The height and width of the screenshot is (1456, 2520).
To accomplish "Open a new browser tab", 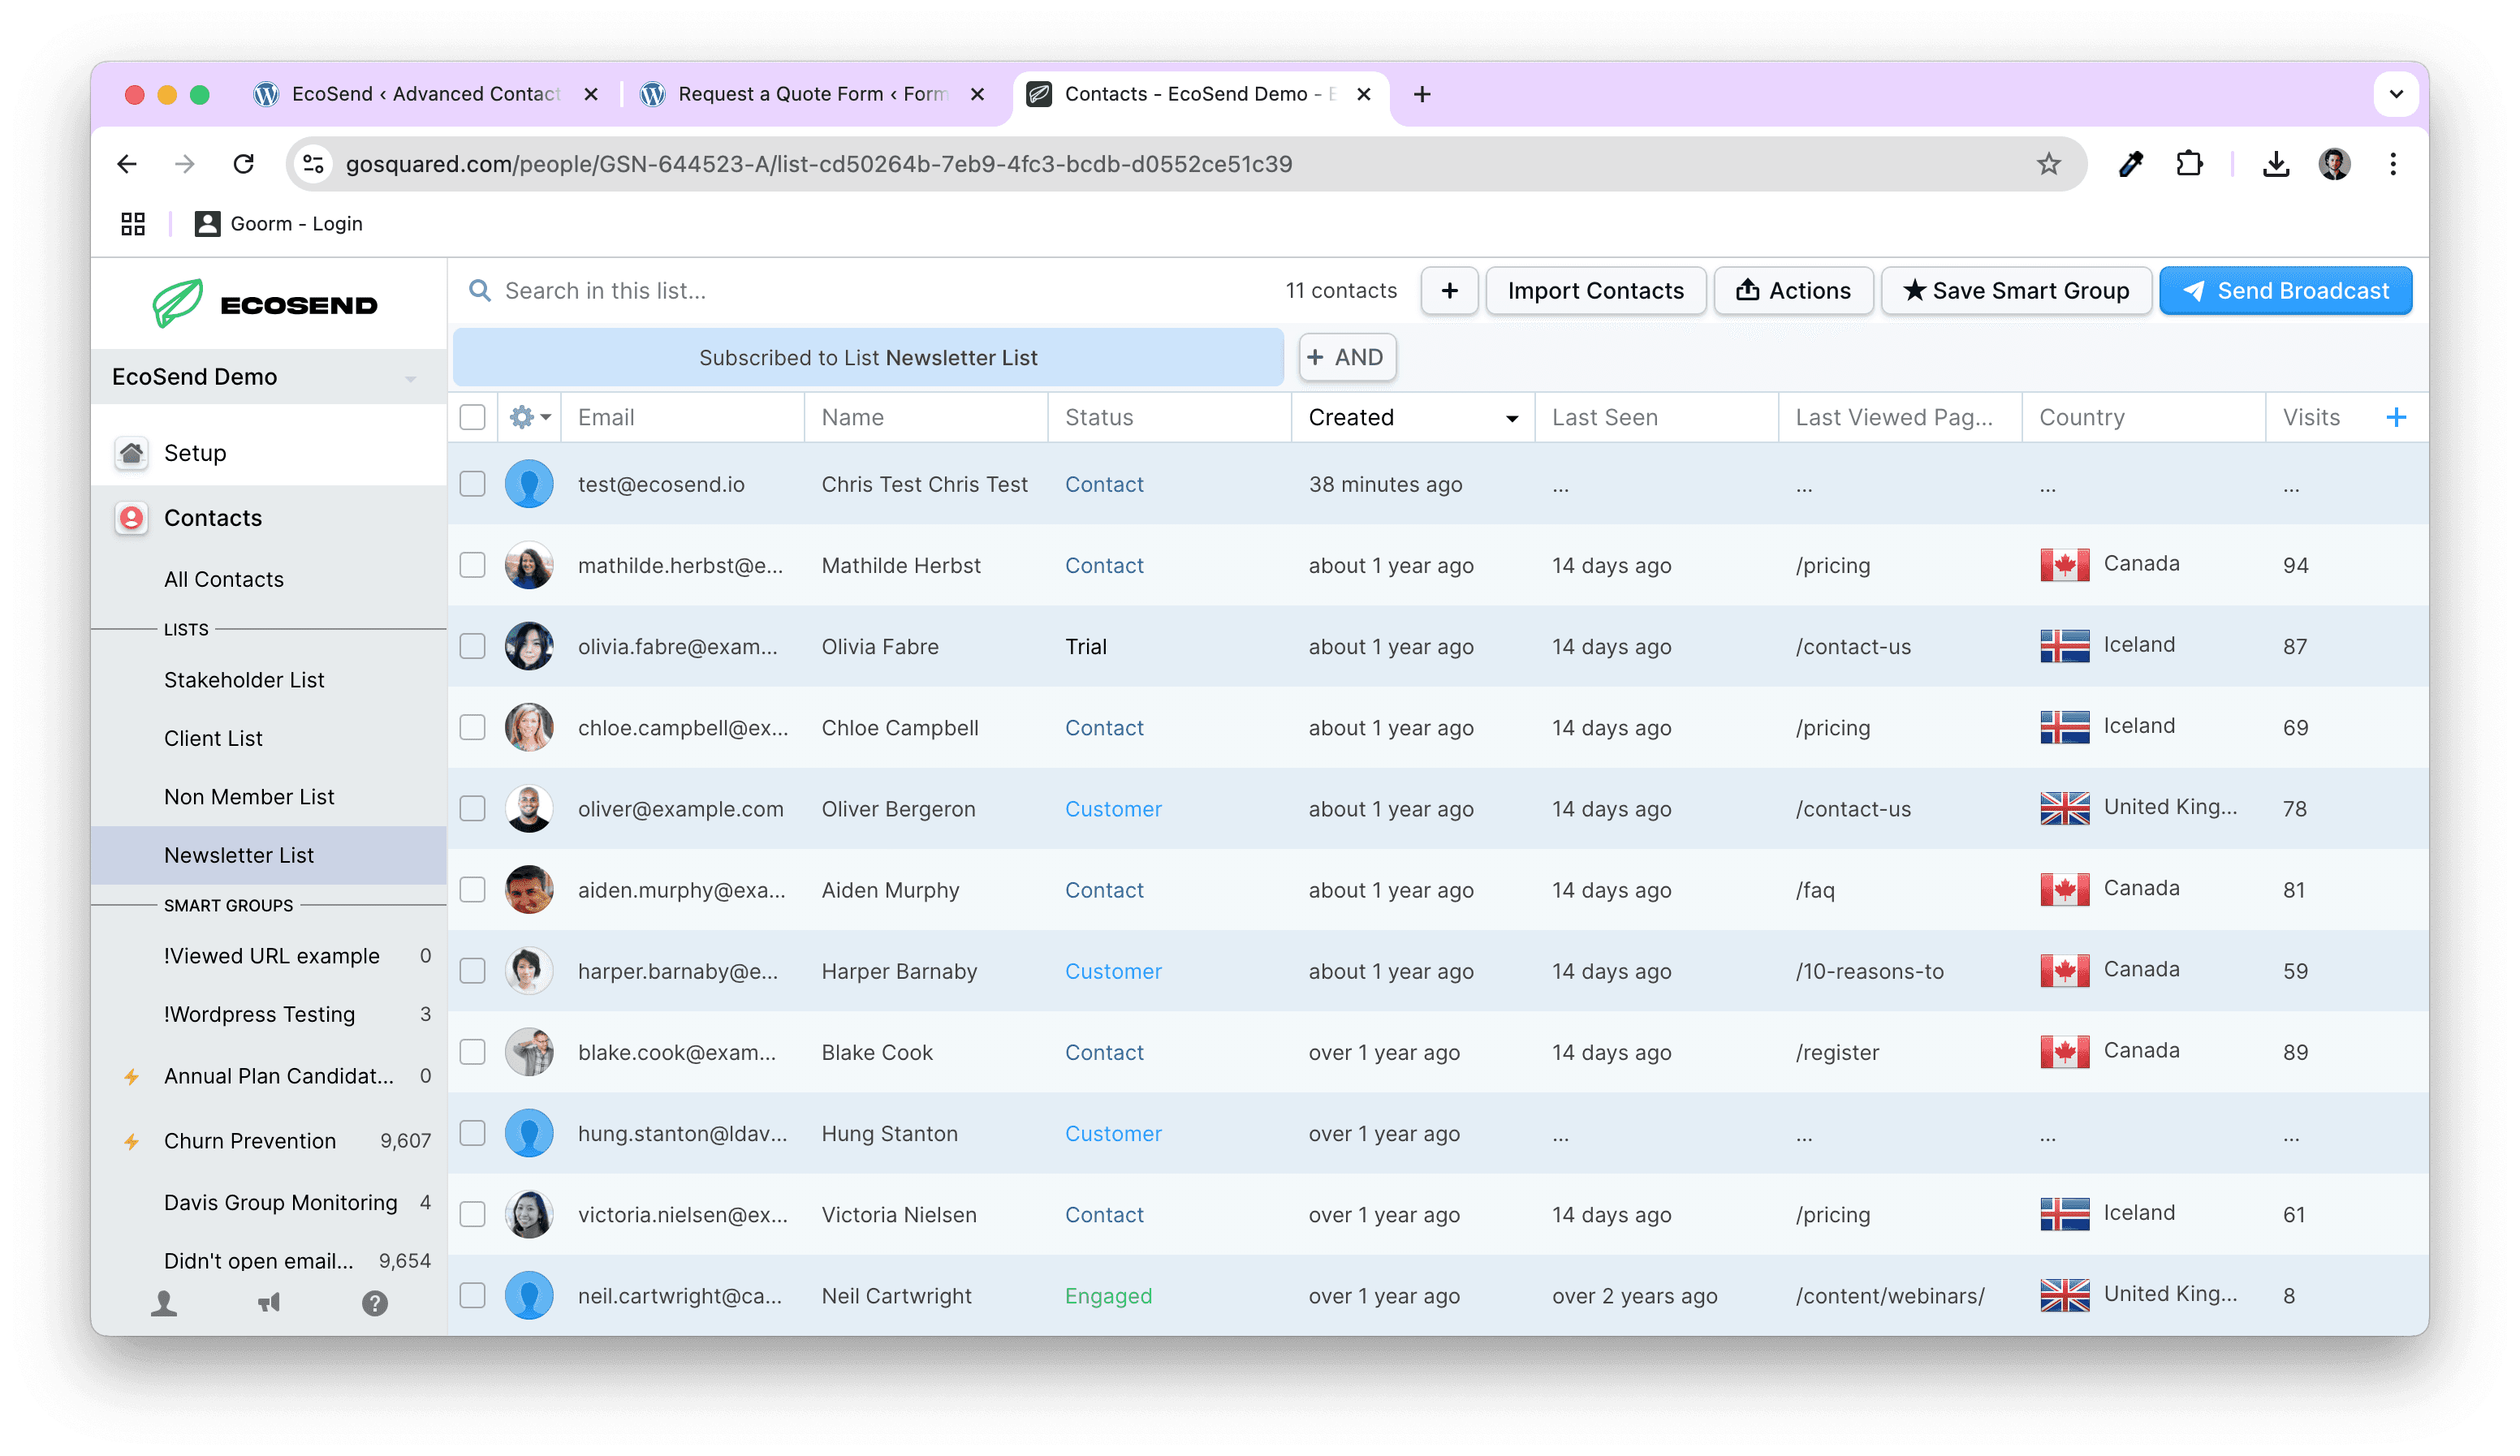I will 1422,94.
